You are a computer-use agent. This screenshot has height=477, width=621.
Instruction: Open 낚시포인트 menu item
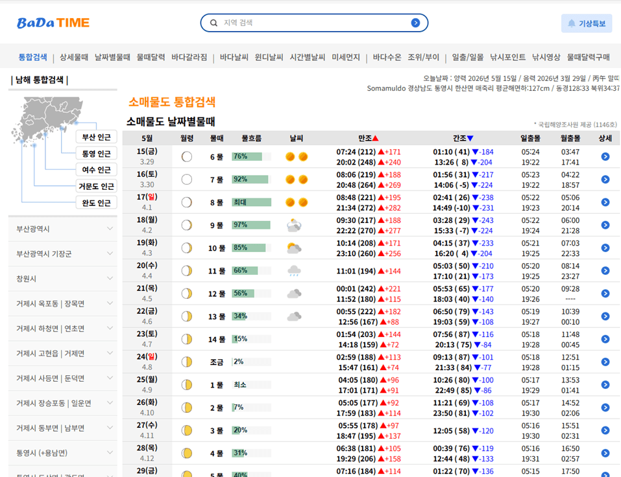point(507,57)
